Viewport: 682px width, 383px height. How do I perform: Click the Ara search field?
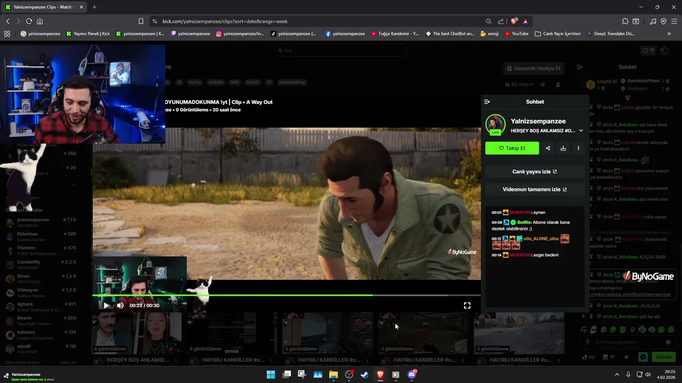coord(341,51)
